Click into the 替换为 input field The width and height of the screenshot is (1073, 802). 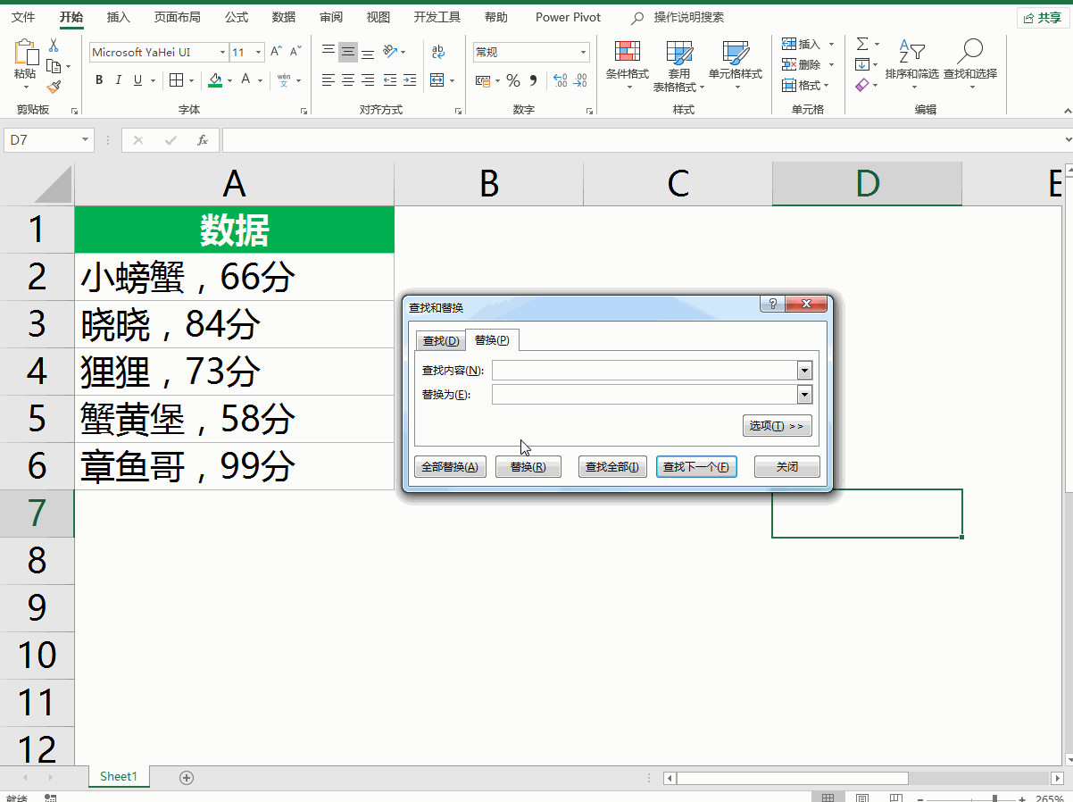(x=643, y=395)
